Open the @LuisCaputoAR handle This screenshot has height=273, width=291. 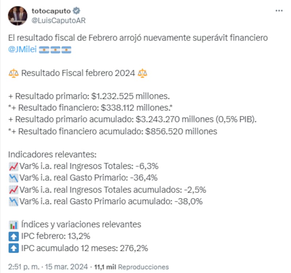59,20
